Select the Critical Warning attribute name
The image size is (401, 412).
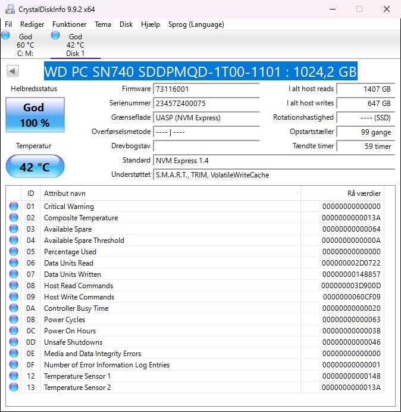coord(69,207)
